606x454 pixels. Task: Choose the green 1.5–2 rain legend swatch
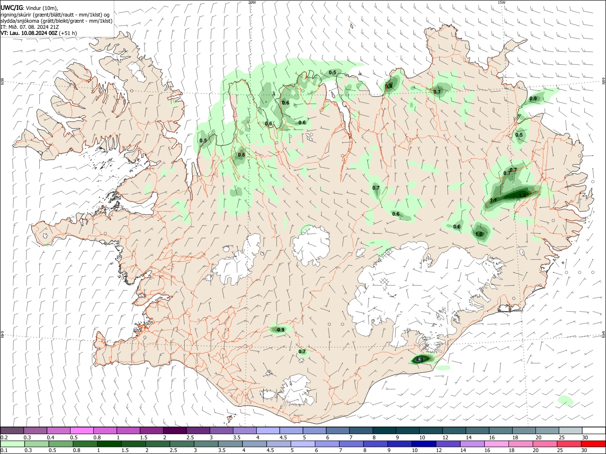[x=133, y=444]
